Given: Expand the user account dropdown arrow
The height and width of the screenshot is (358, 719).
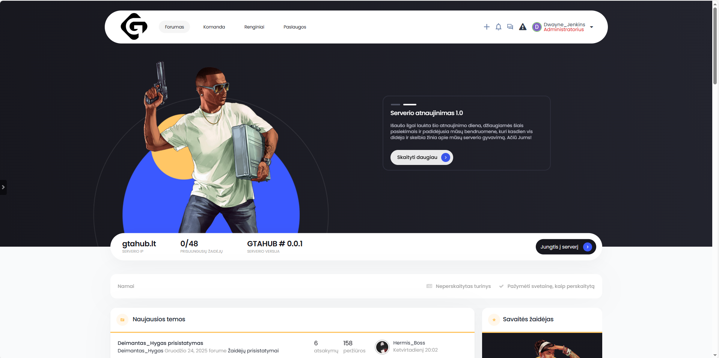Looking at the screenshot, I should point(592,27).
